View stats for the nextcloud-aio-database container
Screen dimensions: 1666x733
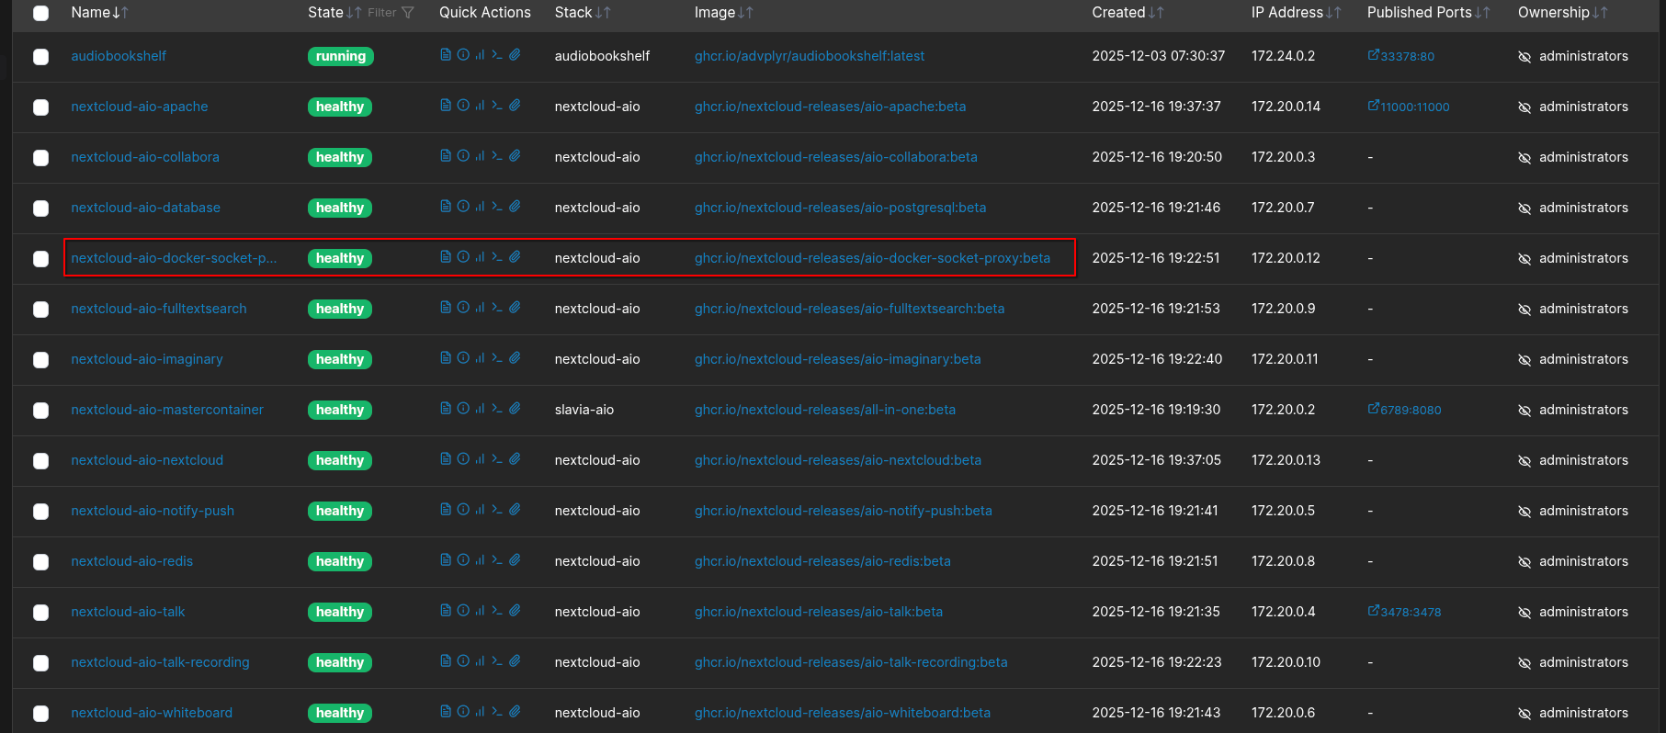(x=480, y=207)
